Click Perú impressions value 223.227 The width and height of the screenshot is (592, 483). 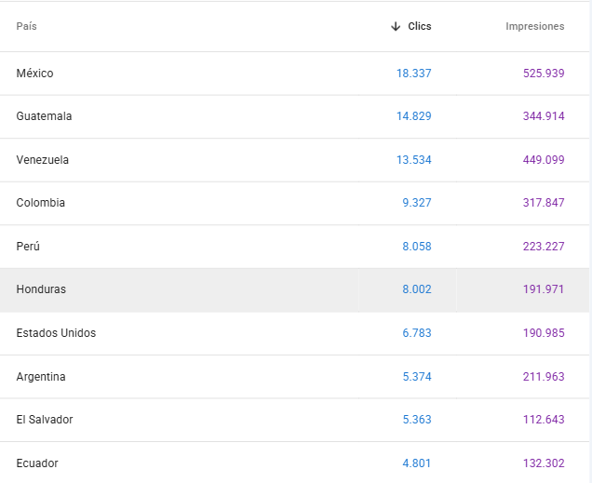(544, 247)
